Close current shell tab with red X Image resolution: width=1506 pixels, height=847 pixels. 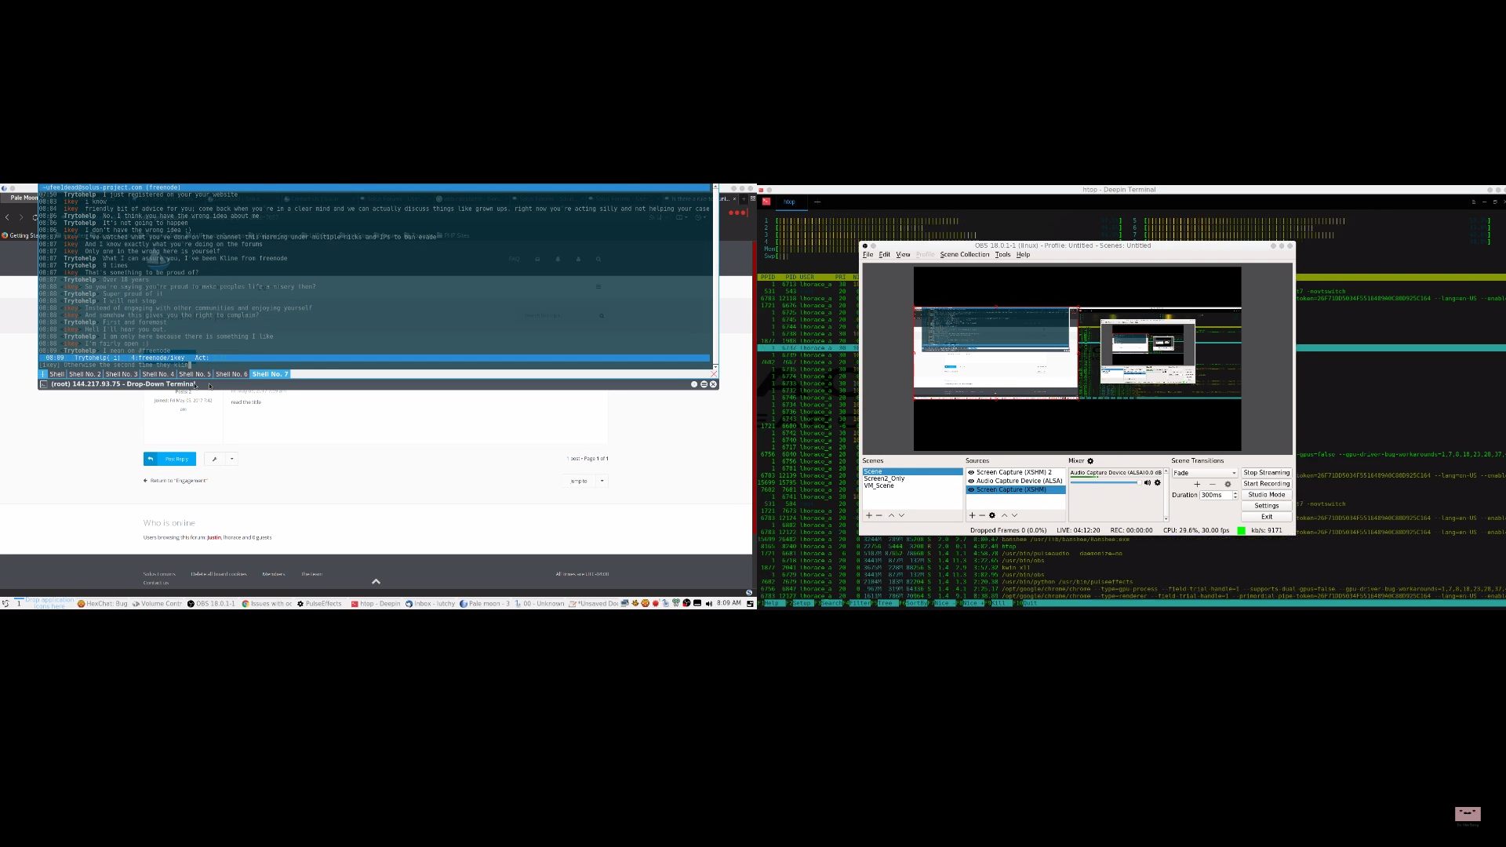point(713,373)
